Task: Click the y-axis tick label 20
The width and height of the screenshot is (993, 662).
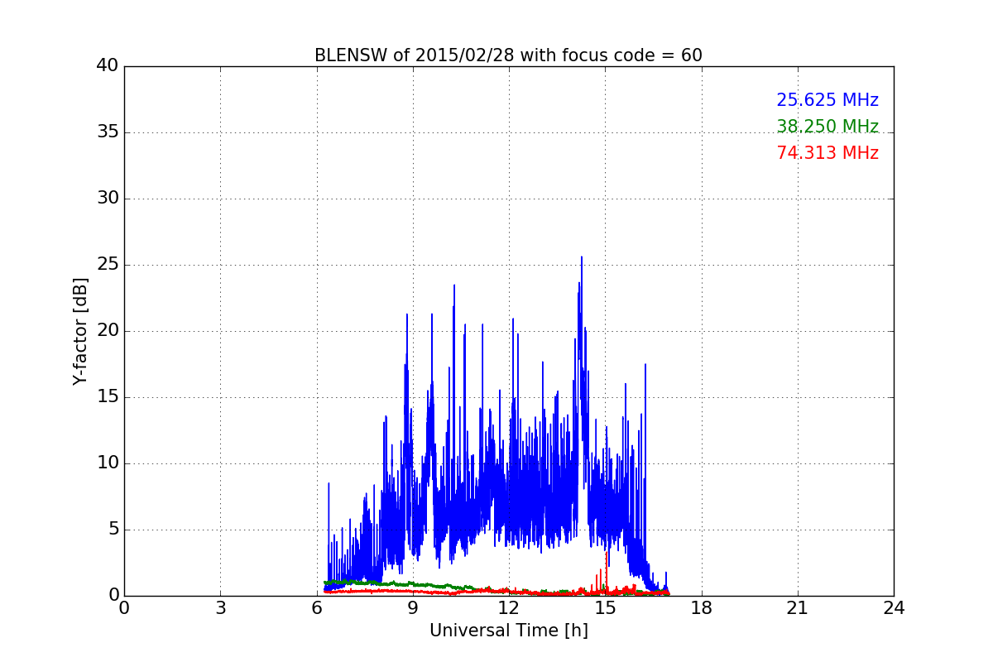Action: [108, 331]
